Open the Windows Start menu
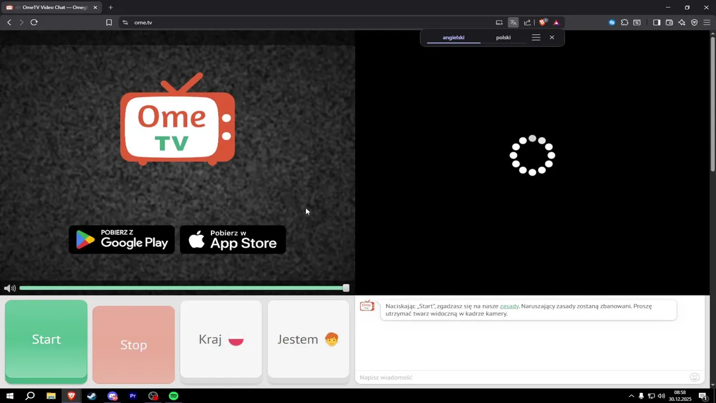716x403 pixels. click(x=10, y=396)
